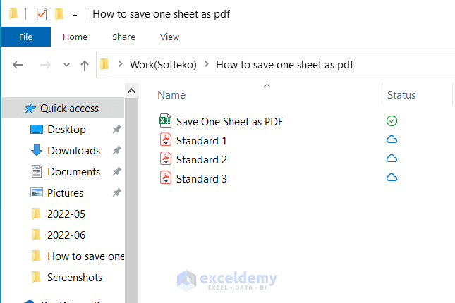
Task: Unpin the Desktop pin icon
Action: point(116,130)
